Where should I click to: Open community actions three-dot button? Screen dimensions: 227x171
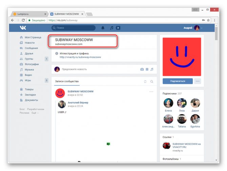click(x=198, y=81)
